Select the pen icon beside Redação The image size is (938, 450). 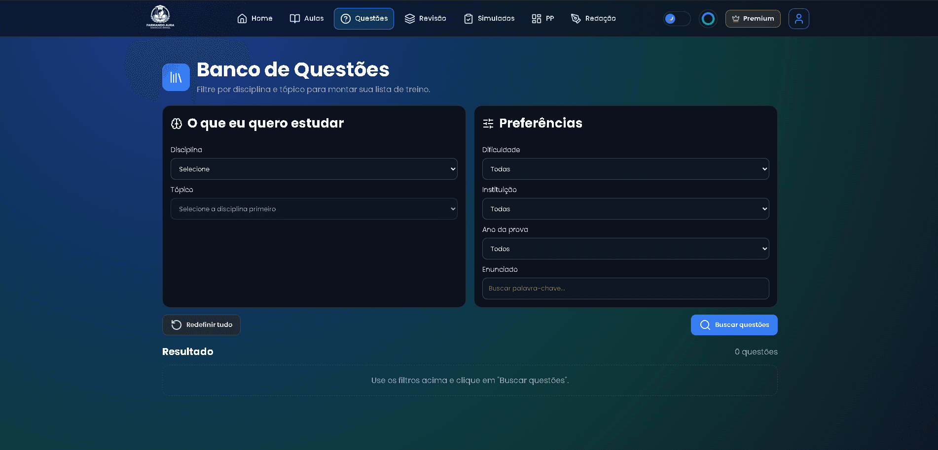pos(575,18)
